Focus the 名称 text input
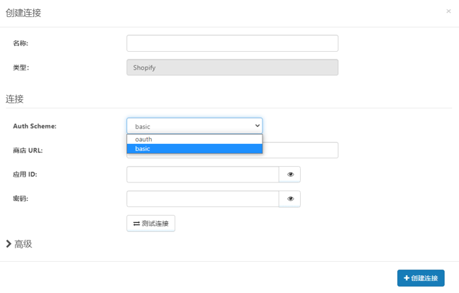459x293 pixels. point(233,43)
